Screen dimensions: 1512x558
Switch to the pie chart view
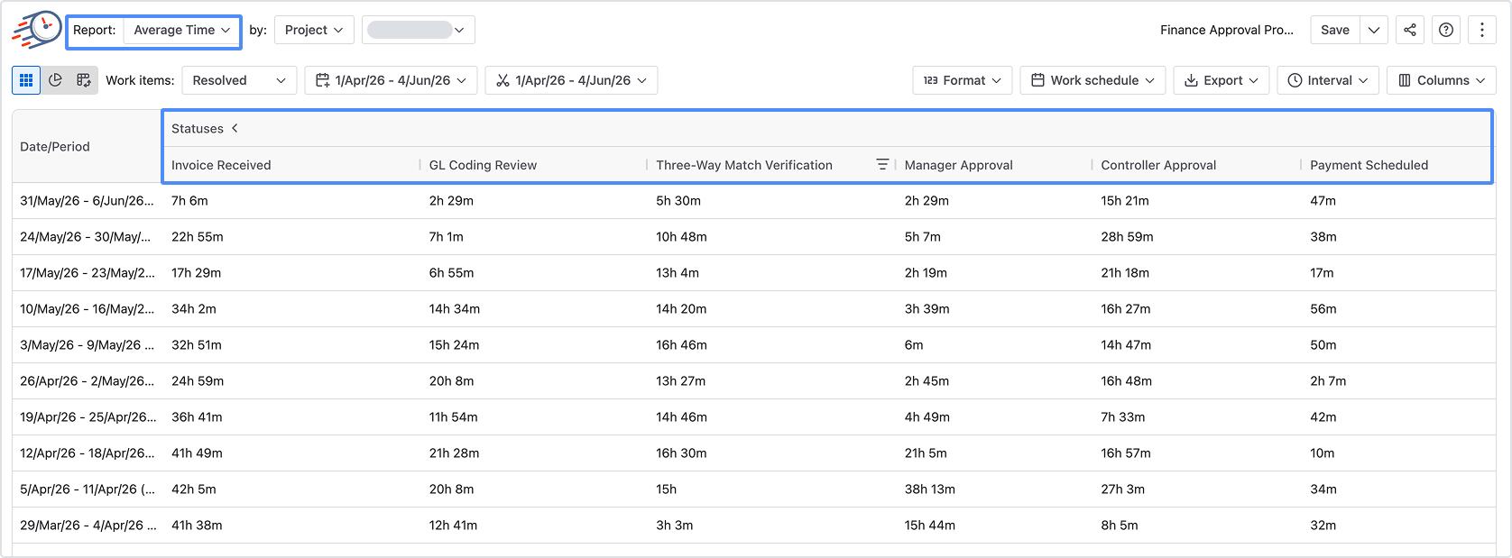[55, 80]
